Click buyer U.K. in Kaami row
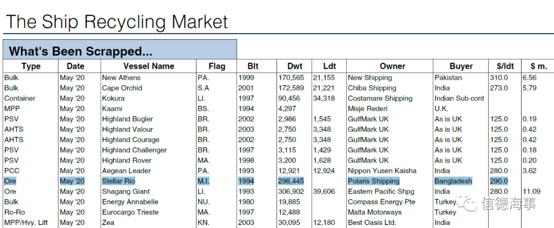Image resolution: width=554 pixels, height=228 pixels. coord(441,109)
